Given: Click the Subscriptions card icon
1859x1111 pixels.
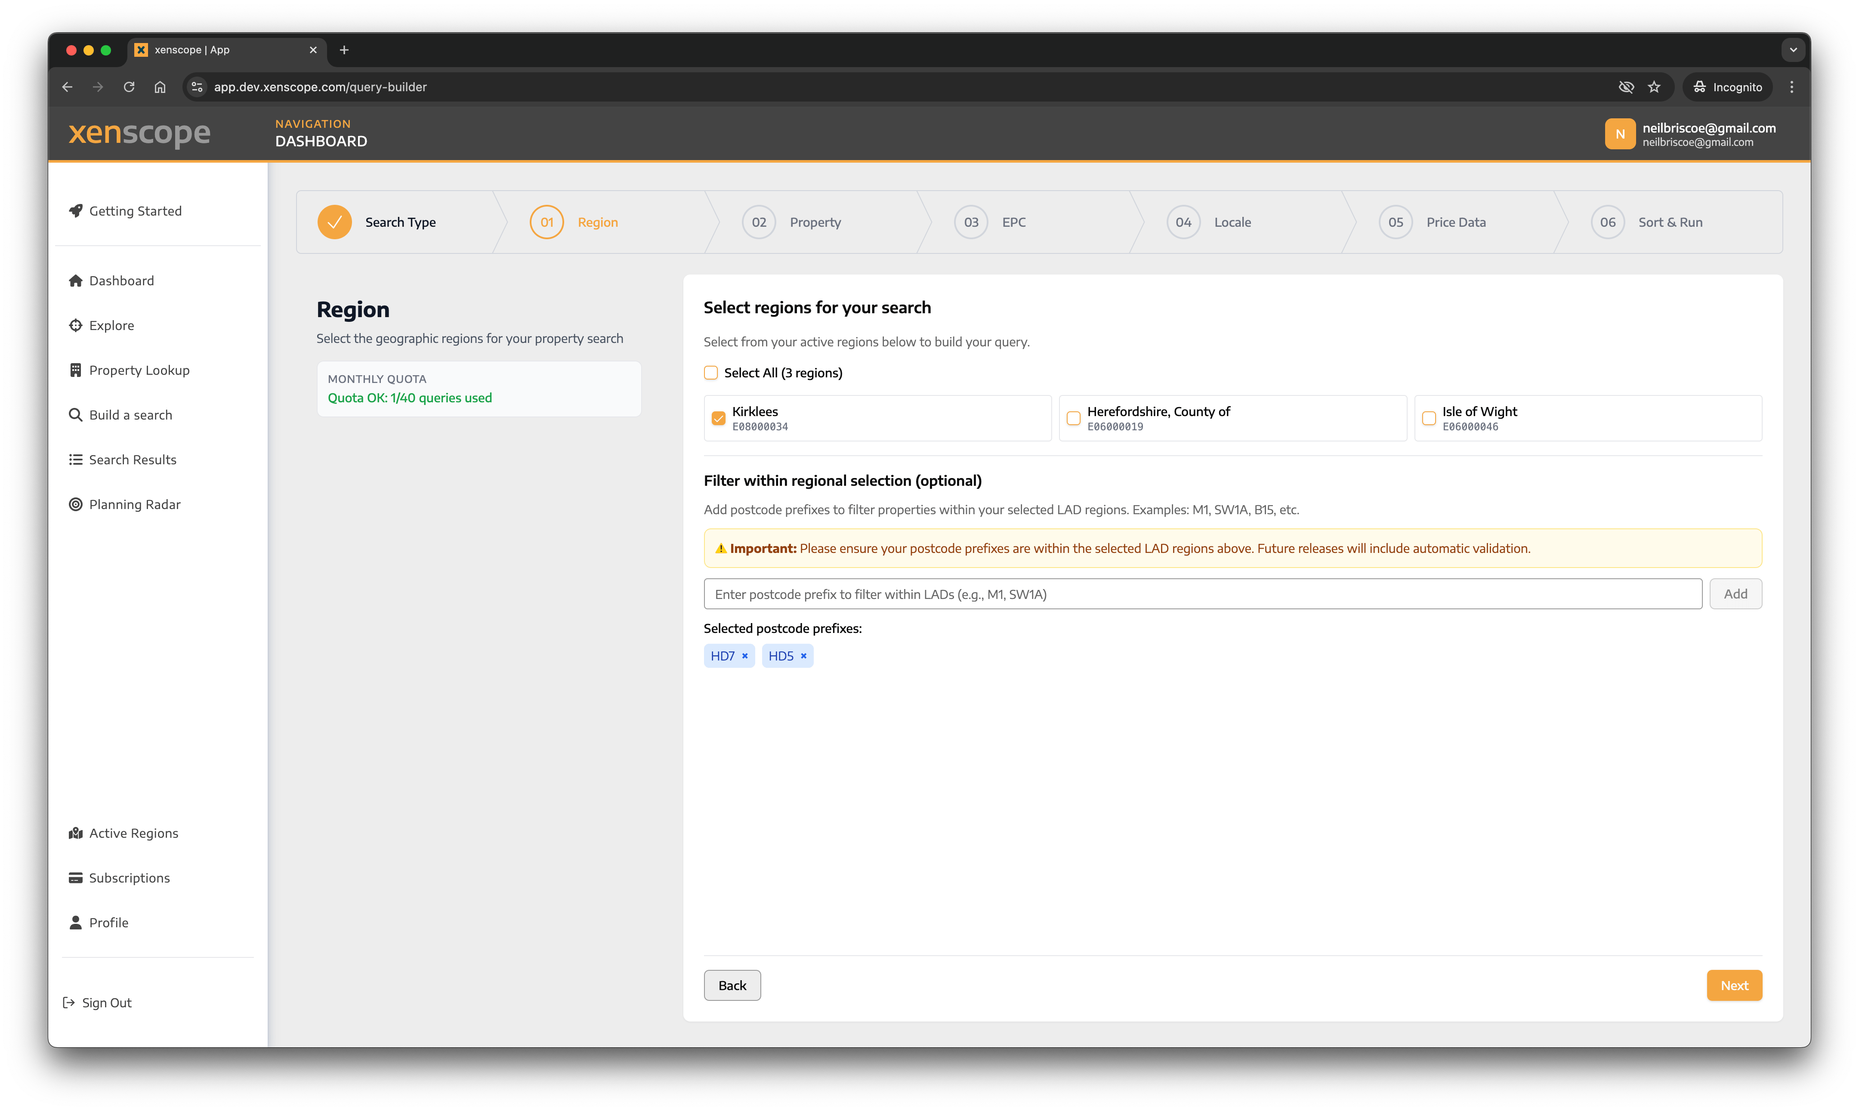Looking at the screenshot, I should click(76, 878).
